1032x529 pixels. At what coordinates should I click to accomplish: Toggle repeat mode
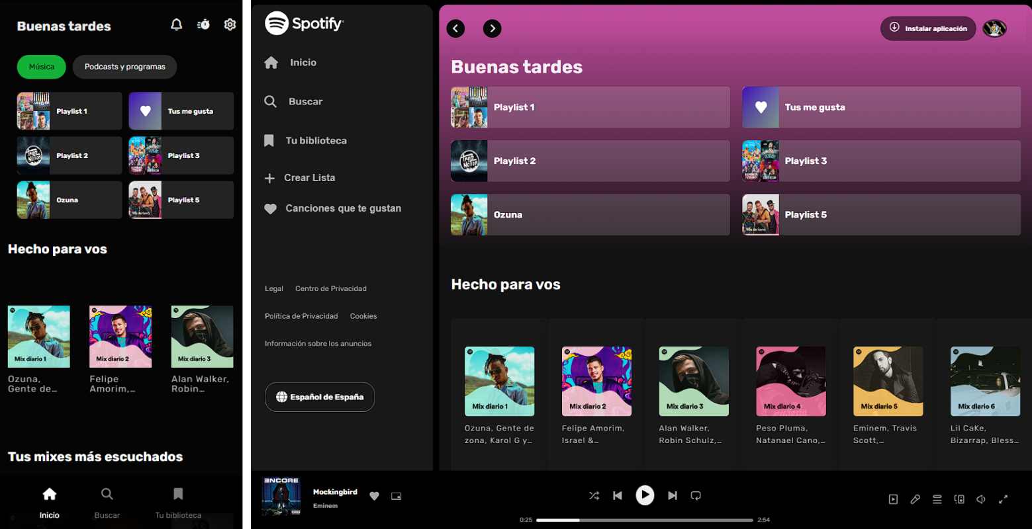(x=696, y=495)
